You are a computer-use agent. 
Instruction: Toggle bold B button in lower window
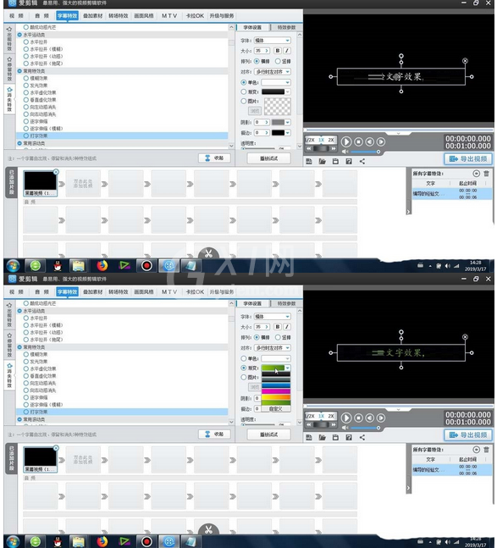[278, 327]
